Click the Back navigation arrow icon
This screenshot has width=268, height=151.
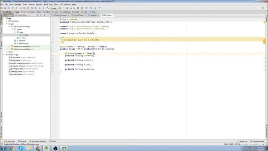click(40, 8)
